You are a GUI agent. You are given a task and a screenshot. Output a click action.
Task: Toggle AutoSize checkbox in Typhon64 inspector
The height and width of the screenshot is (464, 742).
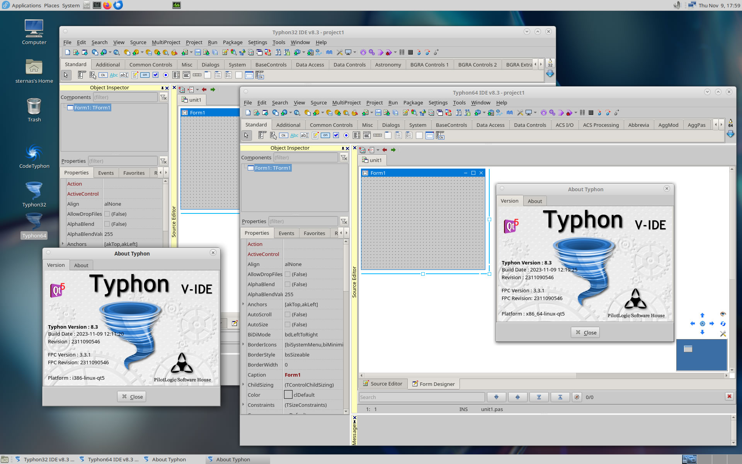click(288, 324)
